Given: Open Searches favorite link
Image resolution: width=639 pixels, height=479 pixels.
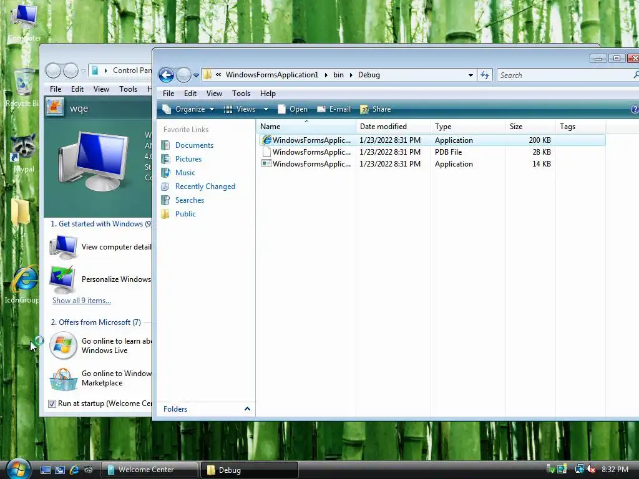Looking at the screenshot, I should pyautogui.click(x=190, y=200).
